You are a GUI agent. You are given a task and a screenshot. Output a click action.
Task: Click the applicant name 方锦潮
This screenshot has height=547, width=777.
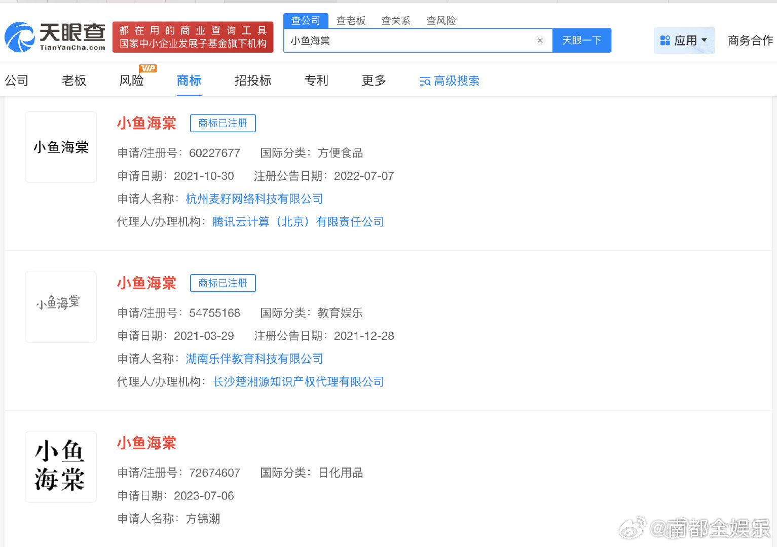click(x=203, y=519)
